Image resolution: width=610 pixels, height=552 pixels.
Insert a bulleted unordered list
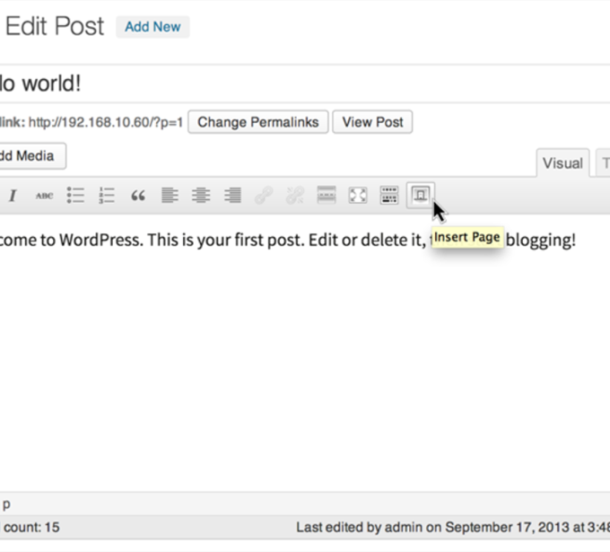click(75, 196)
